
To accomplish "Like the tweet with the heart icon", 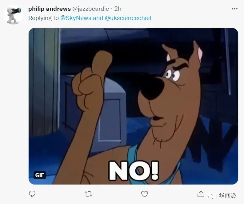I will (145, 194).
